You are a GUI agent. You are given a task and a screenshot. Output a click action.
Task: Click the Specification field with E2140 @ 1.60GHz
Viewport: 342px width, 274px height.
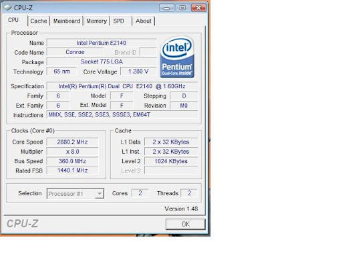tap(122, 86)
